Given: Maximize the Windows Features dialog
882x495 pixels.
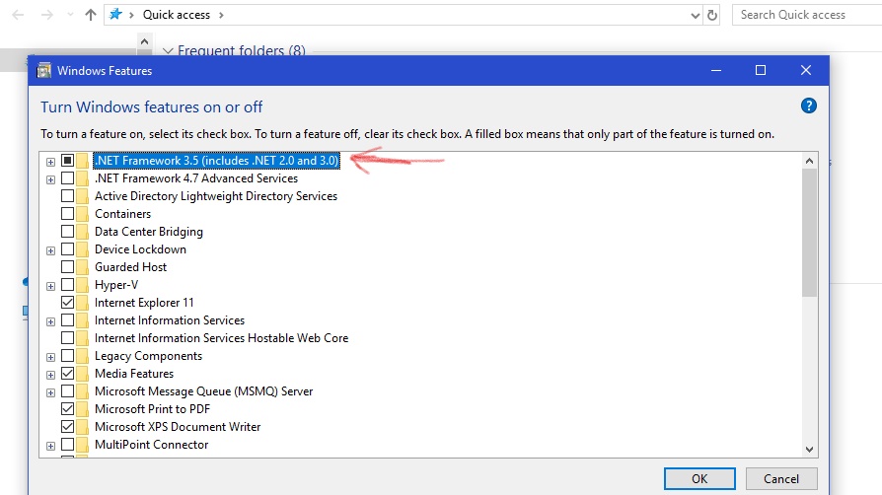Looking at the screenshot, I should [761, 70].
